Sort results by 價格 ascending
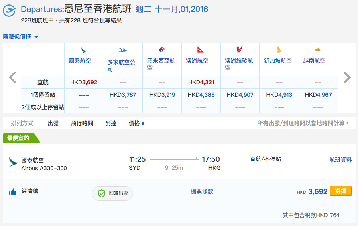 point(136,123)
